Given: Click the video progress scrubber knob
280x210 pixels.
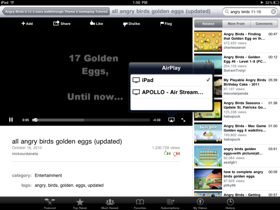Looking at the screenshot, I should pos(35,120).
